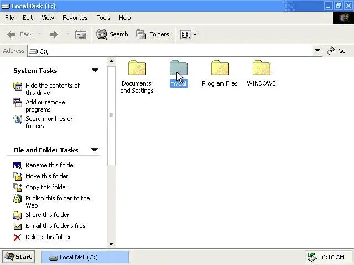The width and height of the screenshot is (354, 265).
Task: Click the task pane scrollbar thumb
Action: pyautogui.click(x=111, y=115)
